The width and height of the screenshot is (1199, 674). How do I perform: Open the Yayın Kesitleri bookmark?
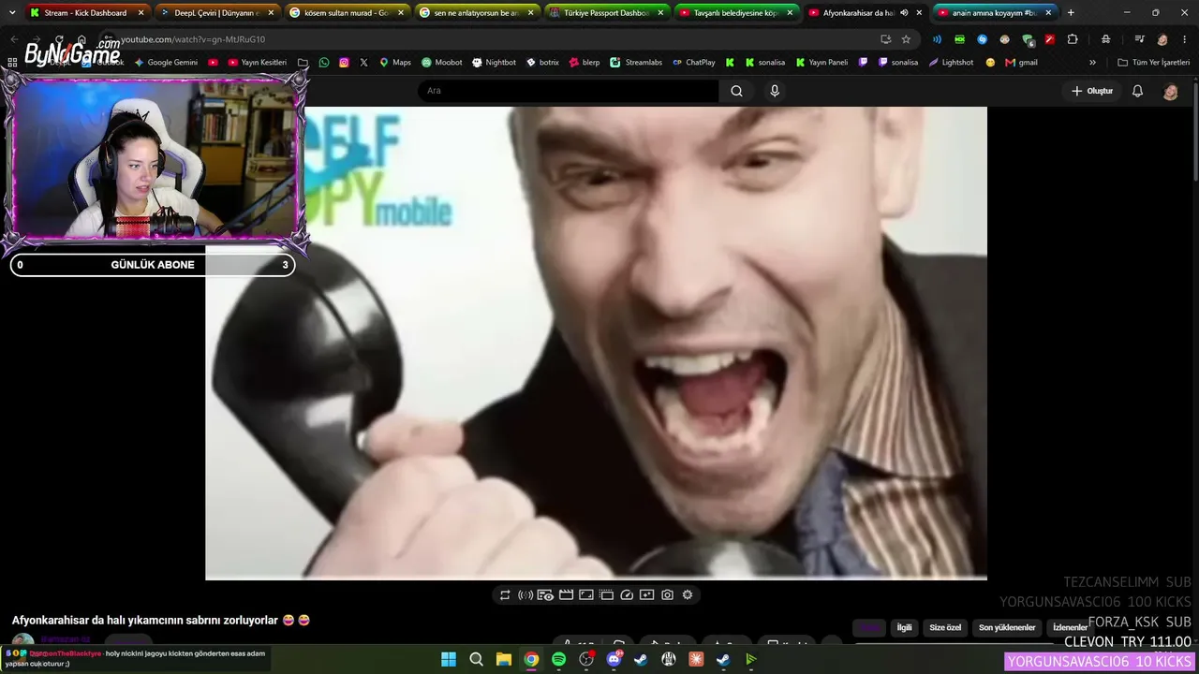(x=257, y=63)
